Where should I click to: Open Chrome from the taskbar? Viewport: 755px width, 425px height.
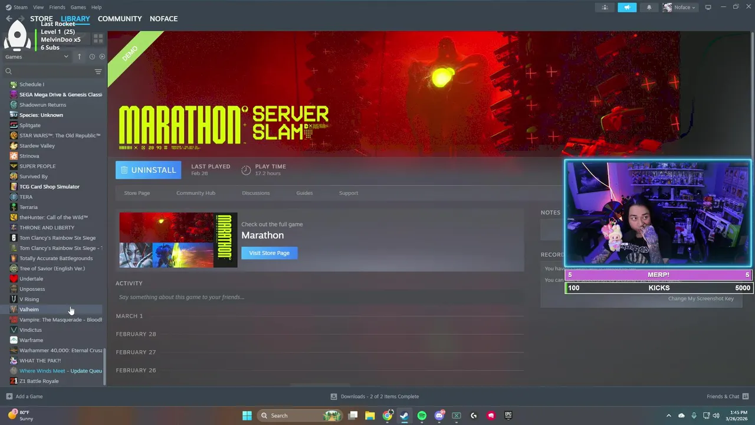(x=388, y=416)
